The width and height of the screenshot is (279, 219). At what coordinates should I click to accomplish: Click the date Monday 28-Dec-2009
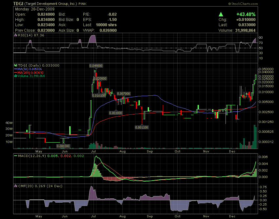click(x=35, y=9)
